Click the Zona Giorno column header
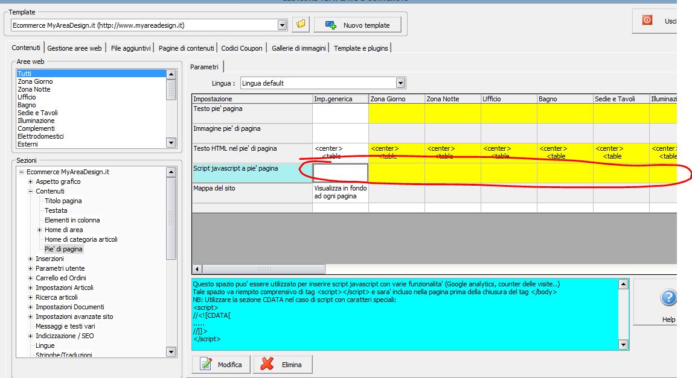 pos(396,99)
